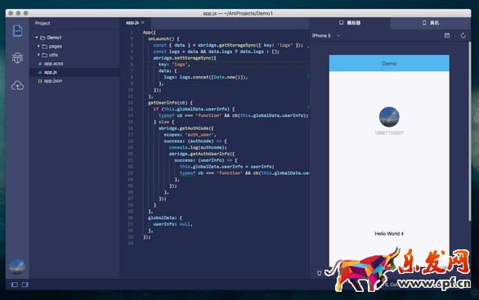Switch to the 模拟器 simulator tab

coord(350,23)
